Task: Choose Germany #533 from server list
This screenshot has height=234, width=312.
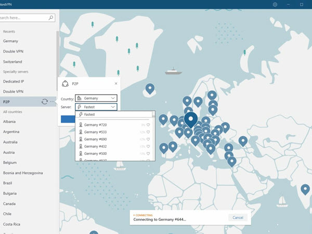Action: [114, 132]
